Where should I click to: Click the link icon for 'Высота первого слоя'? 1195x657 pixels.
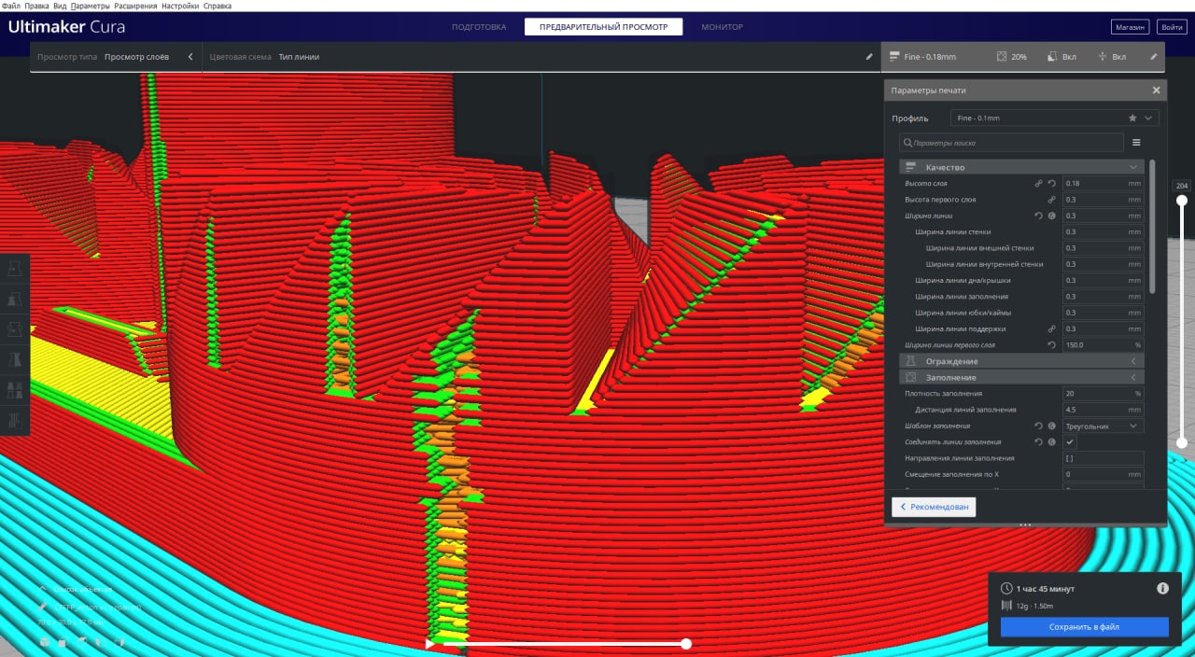click(1051, 200)
